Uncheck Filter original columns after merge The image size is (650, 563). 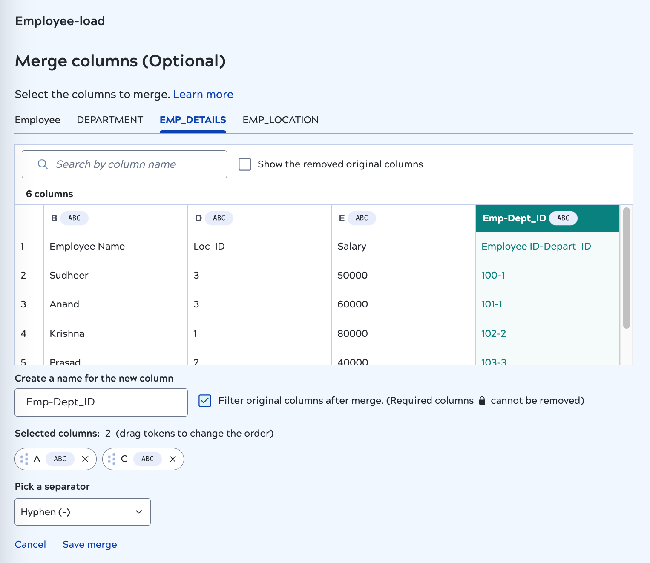point(205,401)
